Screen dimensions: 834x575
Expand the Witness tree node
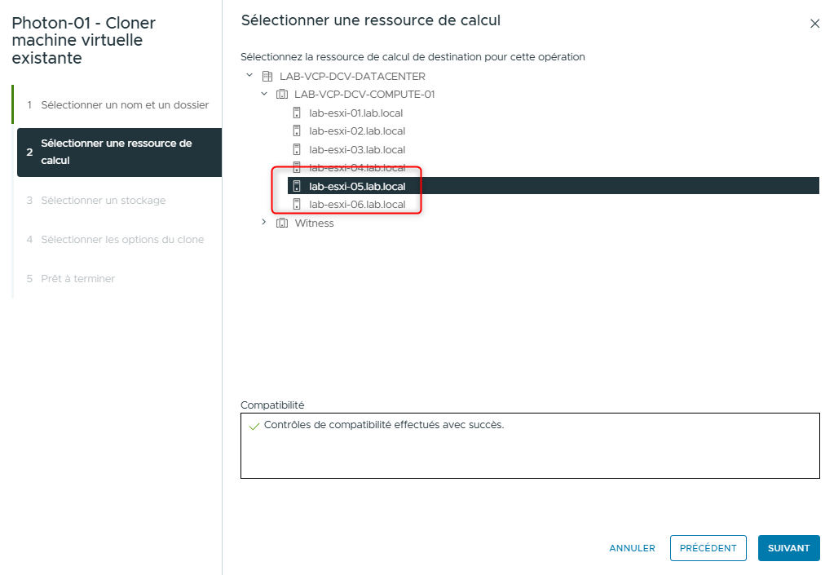263,222
